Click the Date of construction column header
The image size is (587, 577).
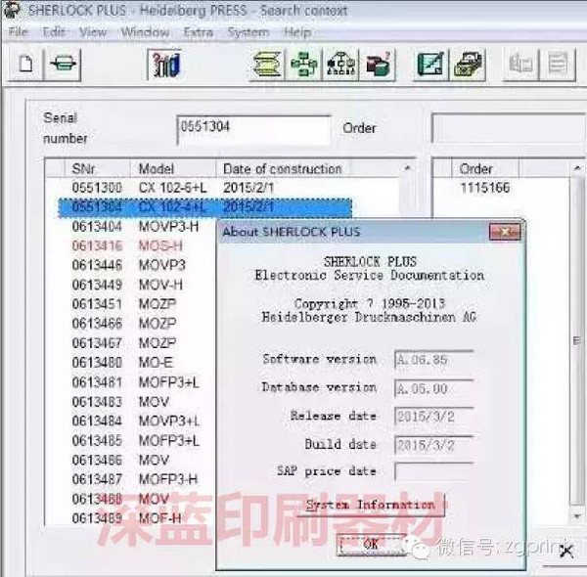point(283,169)
